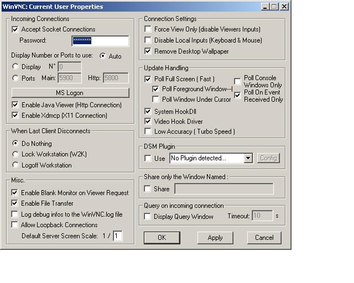The width and height of the screenshot is (354, 283).
Task: Toggle Remove Desktop Wallpaper checkbox
Action: point(148,51)
